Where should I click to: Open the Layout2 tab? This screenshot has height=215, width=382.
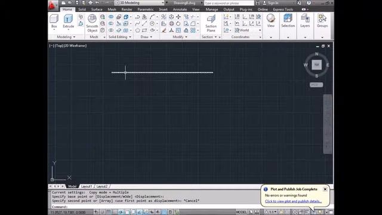pos(102,186)
